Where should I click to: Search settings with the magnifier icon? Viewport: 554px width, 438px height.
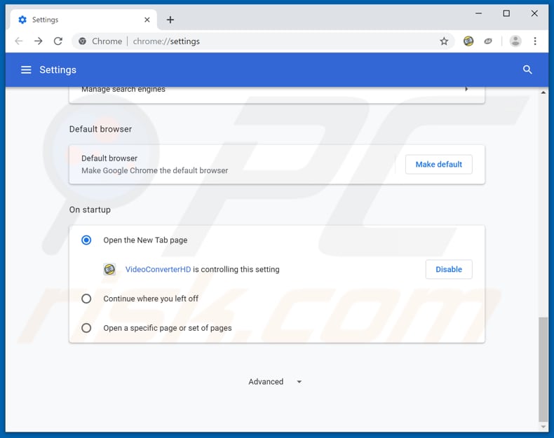tap(527, 70)
